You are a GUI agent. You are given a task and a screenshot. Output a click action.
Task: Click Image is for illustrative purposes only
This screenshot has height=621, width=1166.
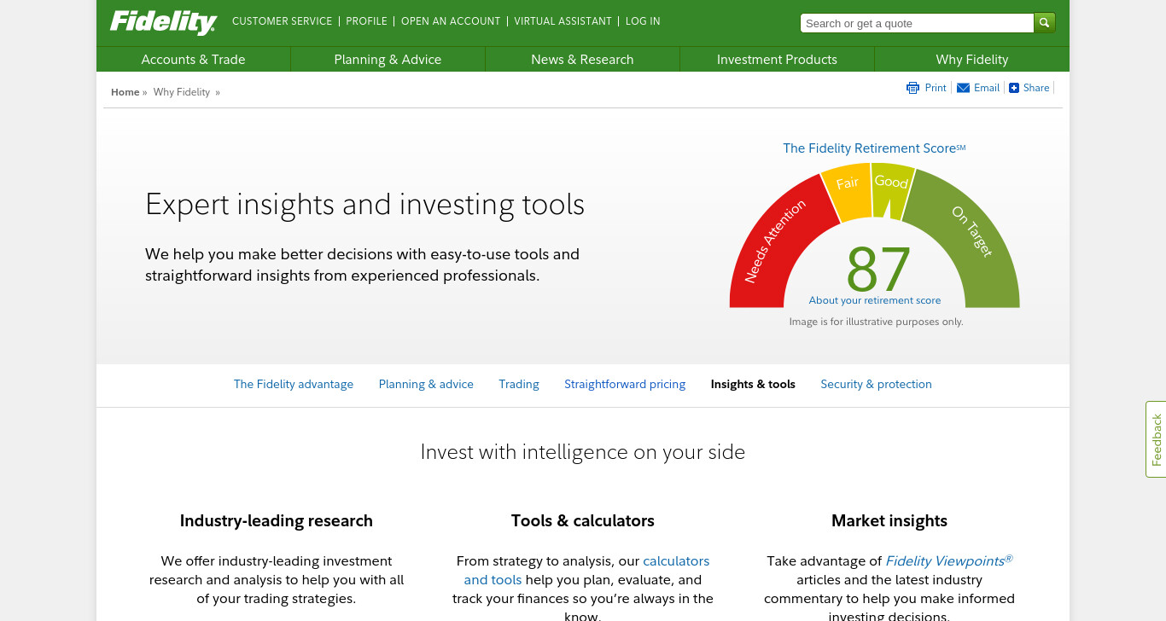[876, 322]
